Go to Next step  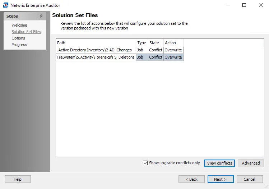pyautogui.click(x=221, y=179)
